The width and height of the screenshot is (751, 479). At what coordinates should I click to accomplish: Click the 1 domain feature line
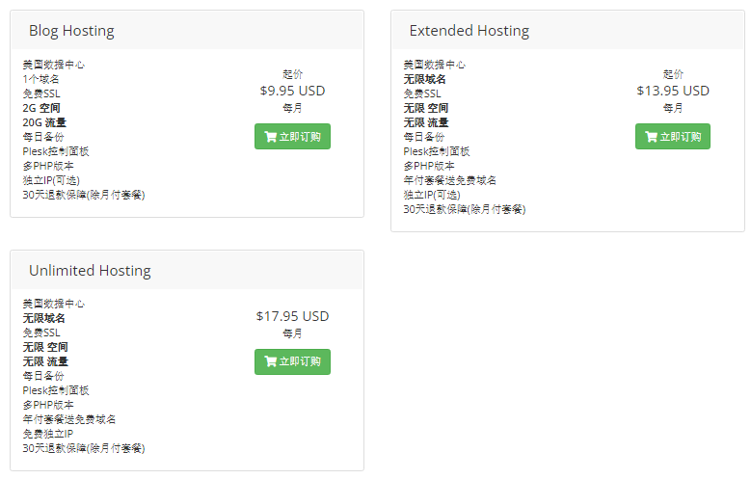(x=40, y=80)
